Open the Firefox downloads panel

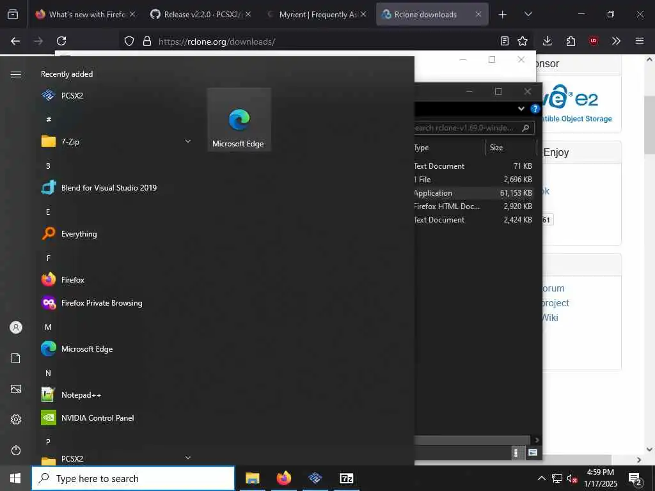(x=548, y=41)
